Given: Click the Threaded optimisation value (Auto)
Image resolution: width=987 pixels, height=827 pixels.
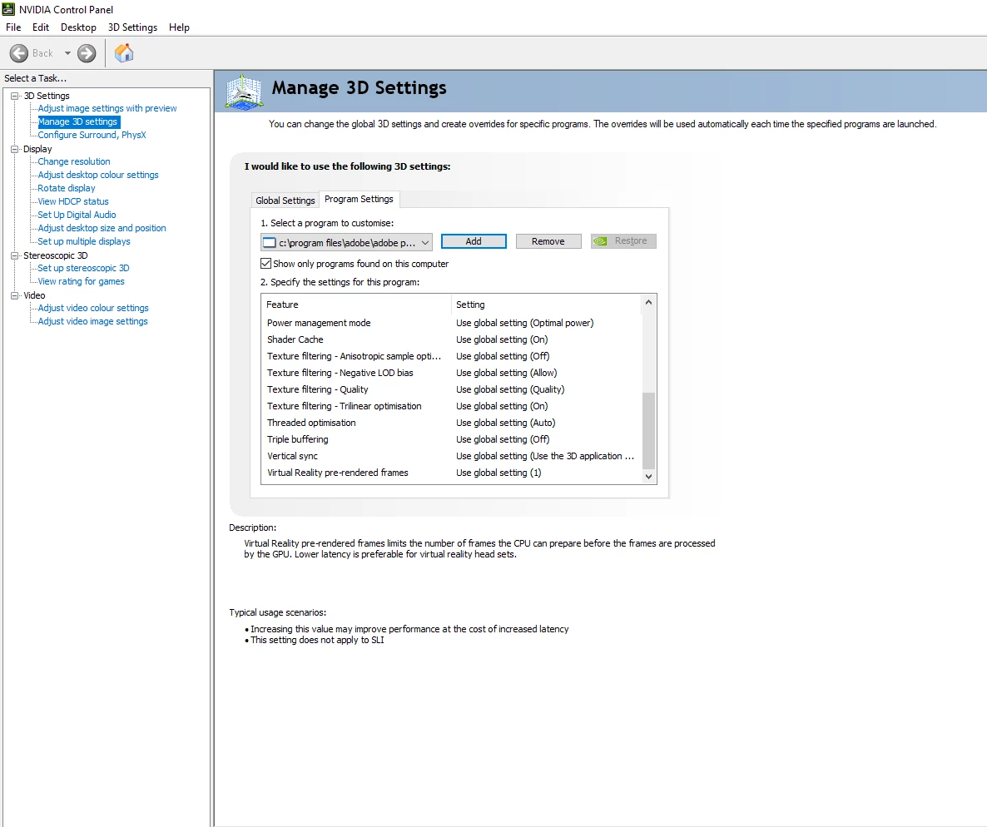Looking at the screenshot, I should (505, 423).
